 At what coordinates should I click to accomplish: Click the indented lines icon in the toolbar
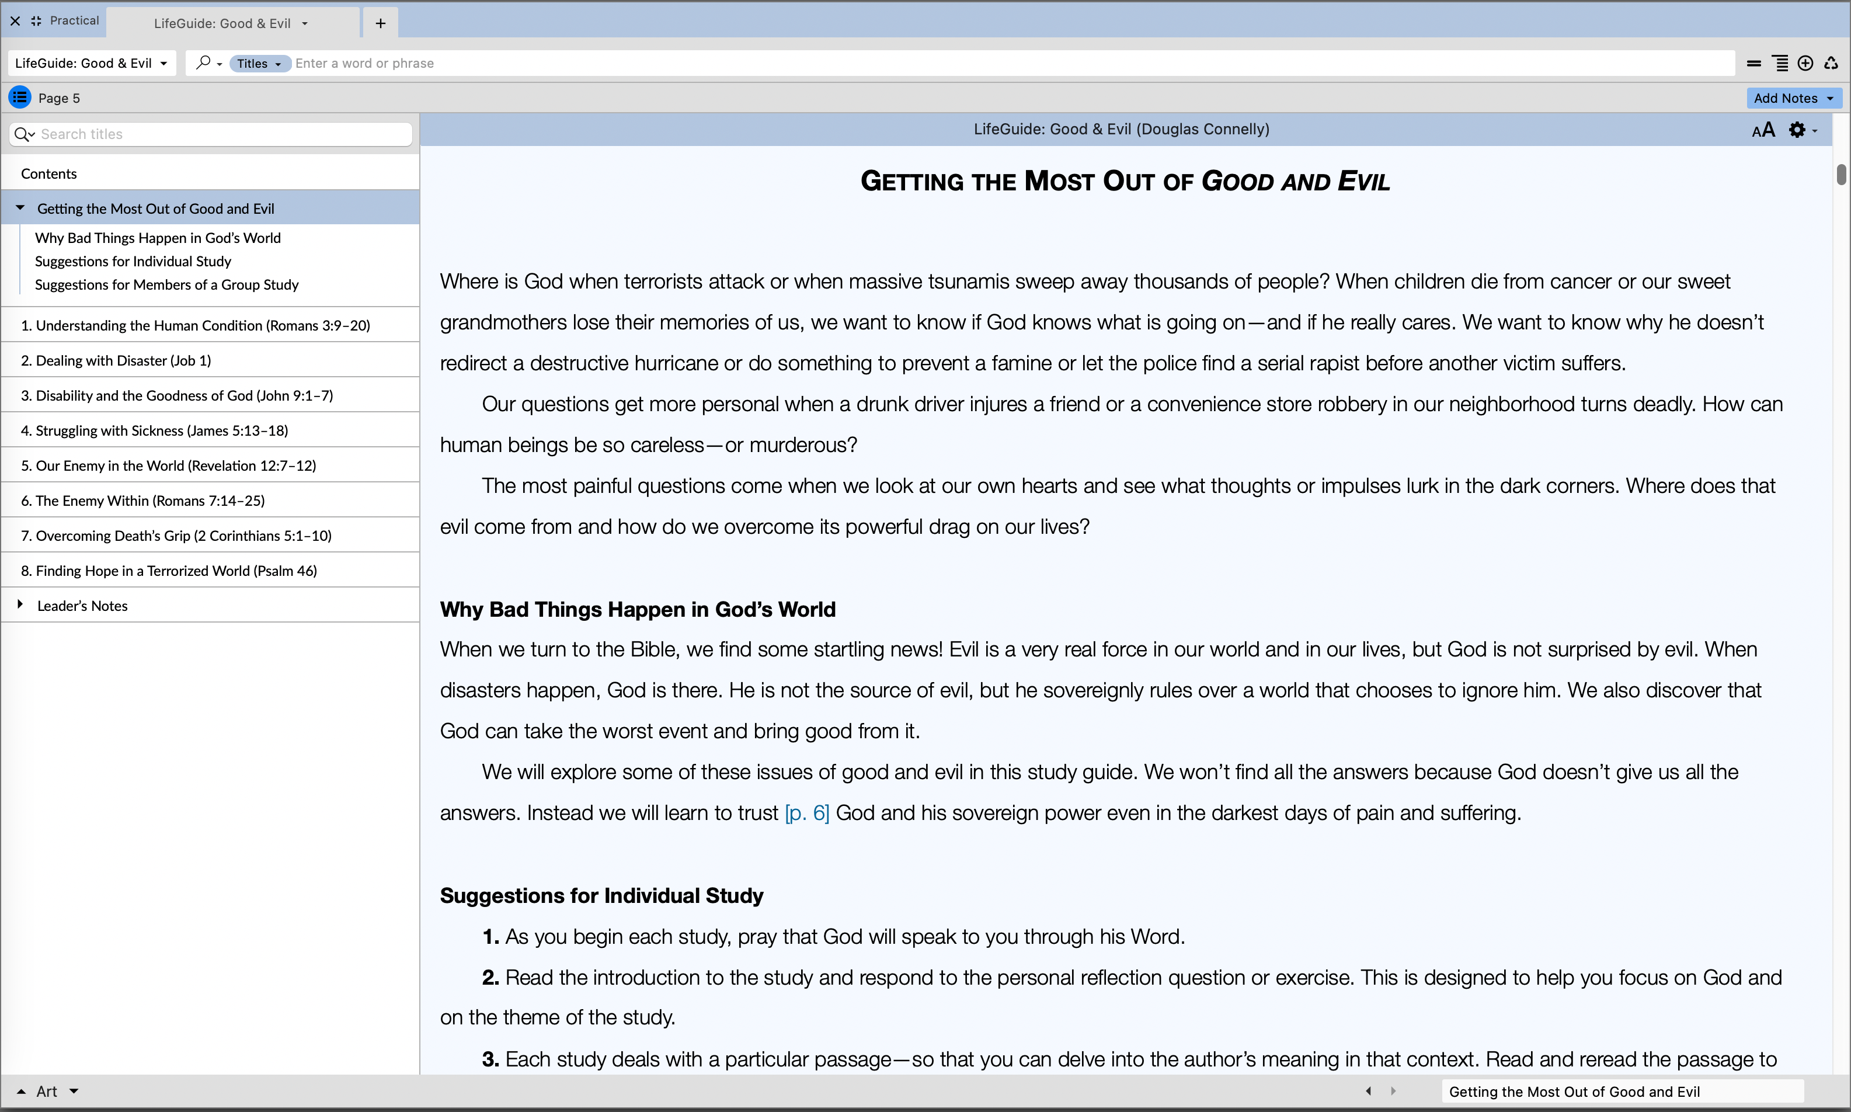point(1780,64)
